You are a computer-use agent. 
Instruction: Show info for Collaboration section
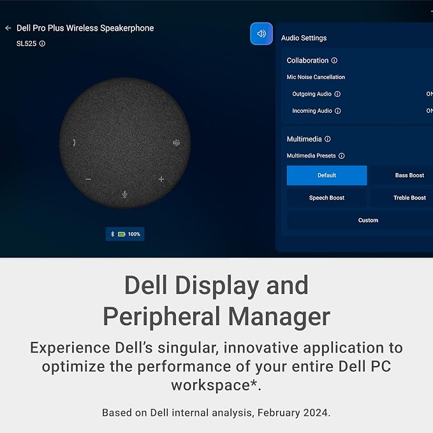(x=334, y=61)
